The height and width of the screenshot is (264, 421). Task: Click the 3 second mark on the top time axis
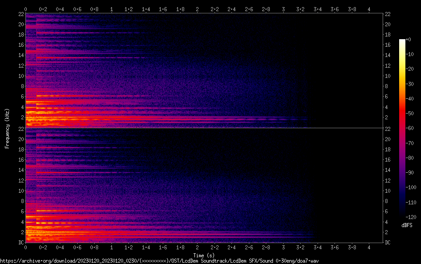click(283, 9)
